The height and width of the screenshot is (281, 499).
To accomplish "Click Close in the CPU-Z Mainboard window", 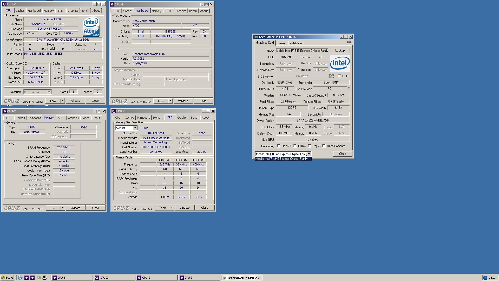I will [203, 101].
